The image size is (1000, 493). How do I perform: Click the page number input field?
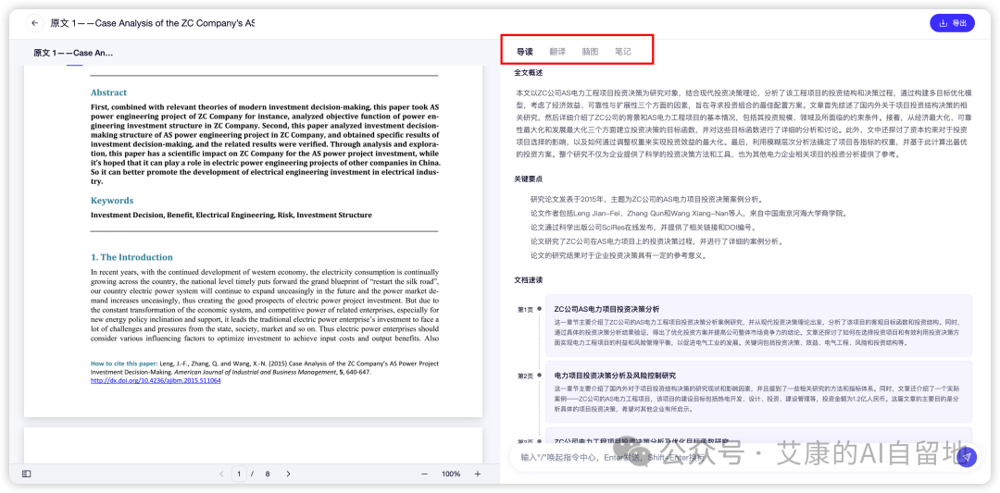239,474
